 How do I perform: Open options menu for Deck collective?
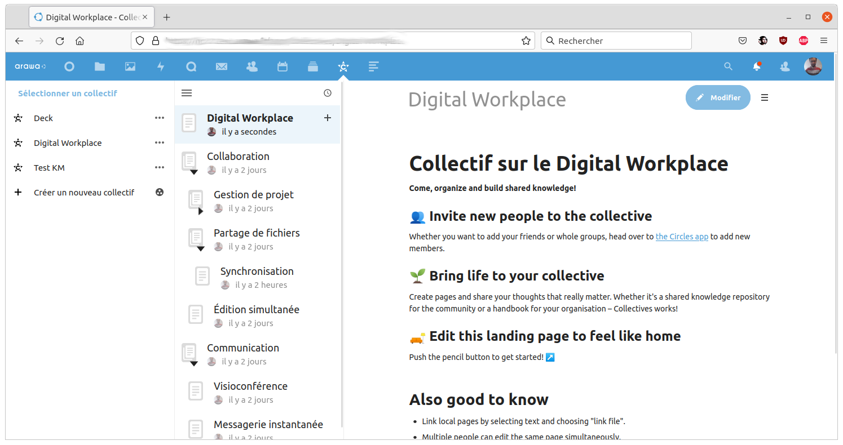(x=160, y=118)
